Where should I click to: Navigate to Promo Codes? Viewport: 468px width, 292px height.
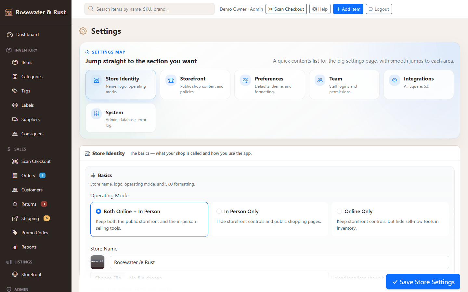click(x=36, y=233)
